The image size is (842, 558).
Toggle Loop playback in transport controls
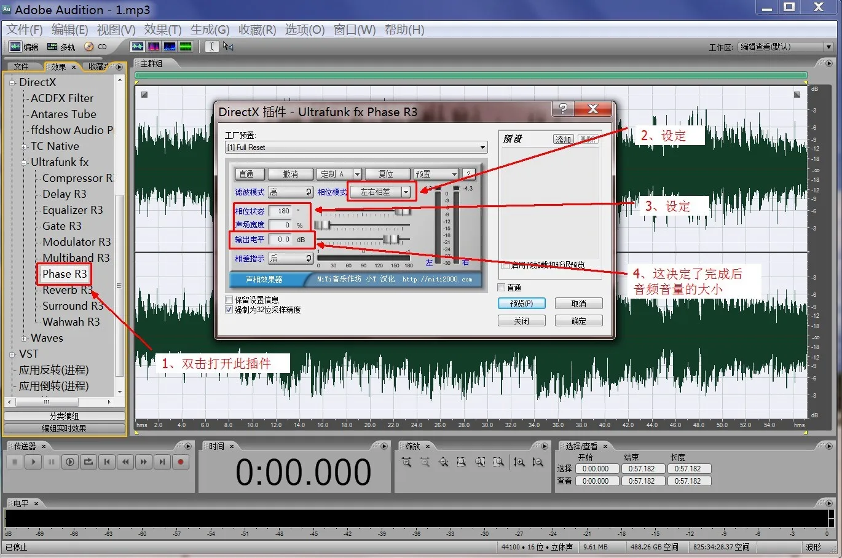89,462
